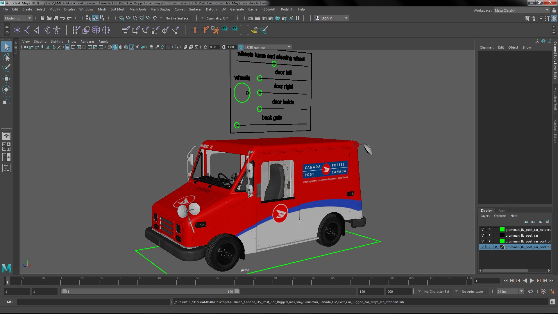This screenshot has width=558, height=314.
Task: Click the time range slider bar
Action: (150, 291)
